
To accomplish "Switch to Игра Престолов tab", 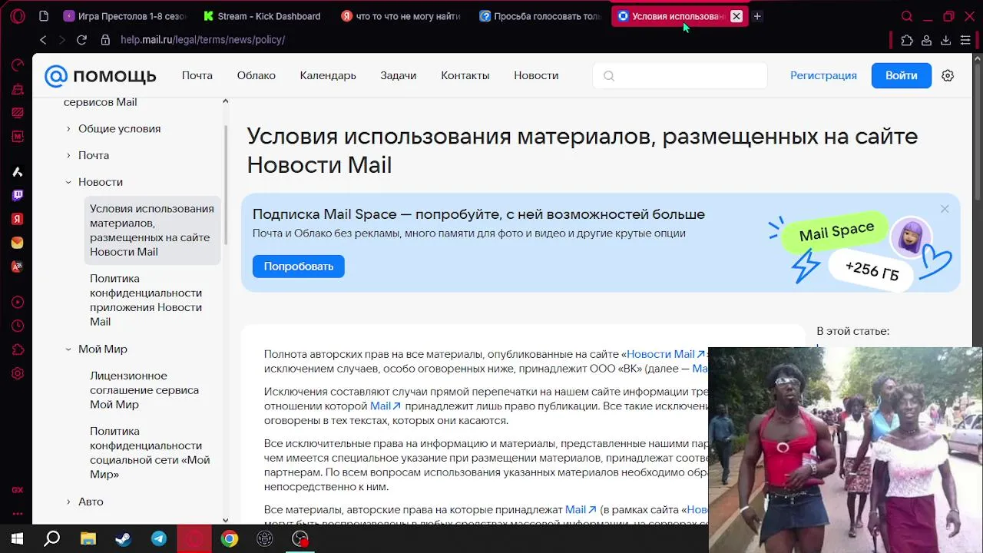I will (124, 16).
